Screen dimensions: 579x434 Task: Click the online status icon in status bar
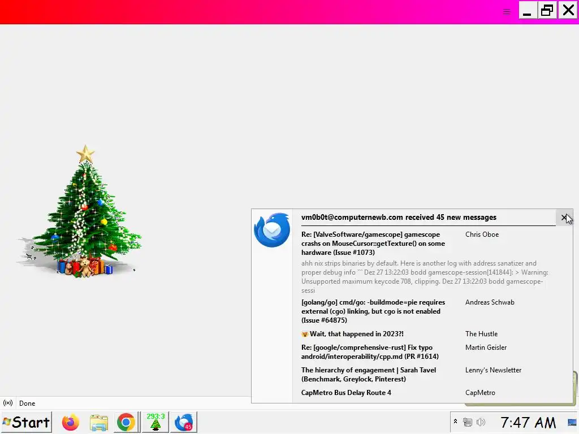(8, 403)
